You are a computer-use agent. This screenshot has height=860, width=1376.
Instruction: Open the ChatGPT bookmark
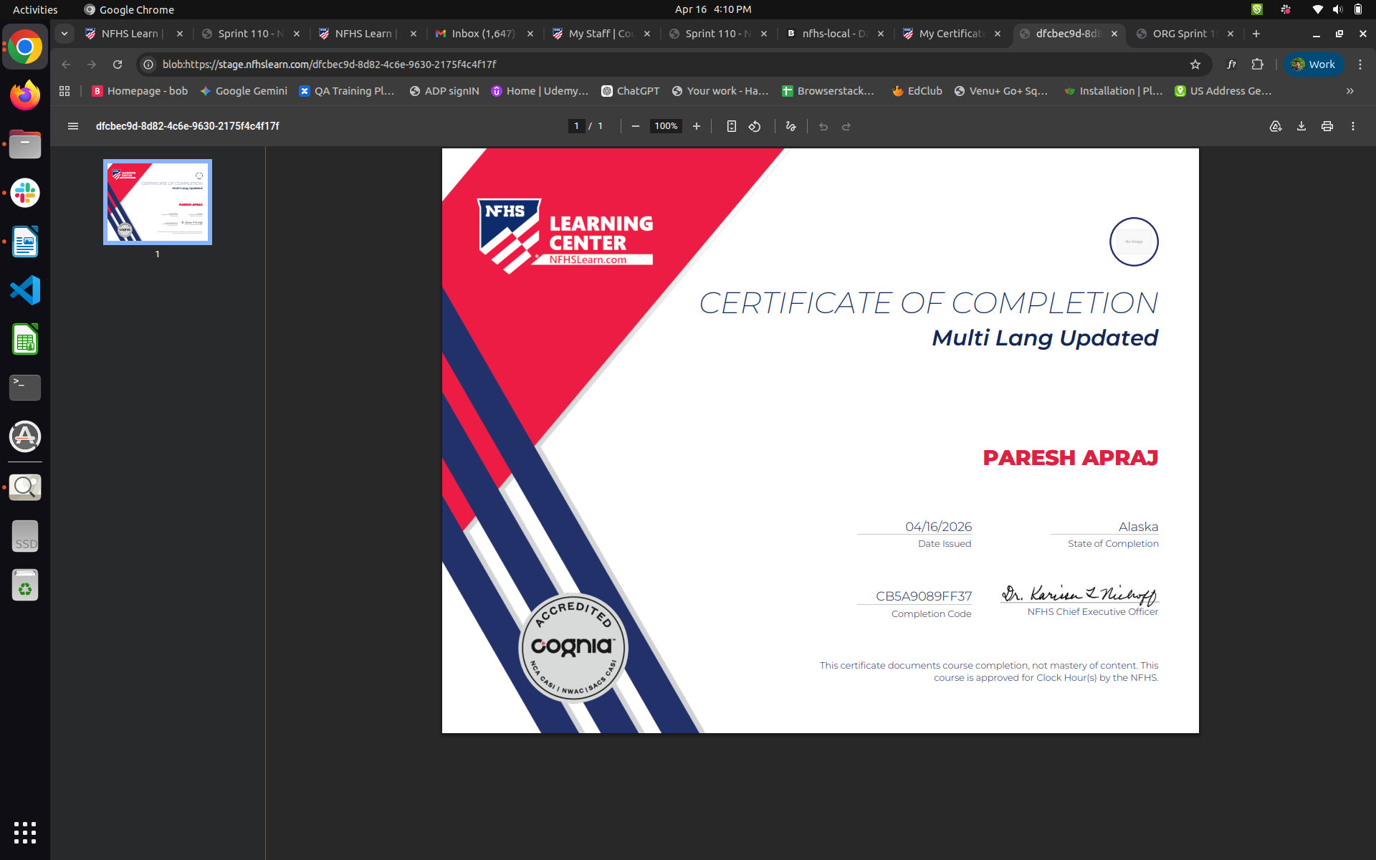[631, 91]
